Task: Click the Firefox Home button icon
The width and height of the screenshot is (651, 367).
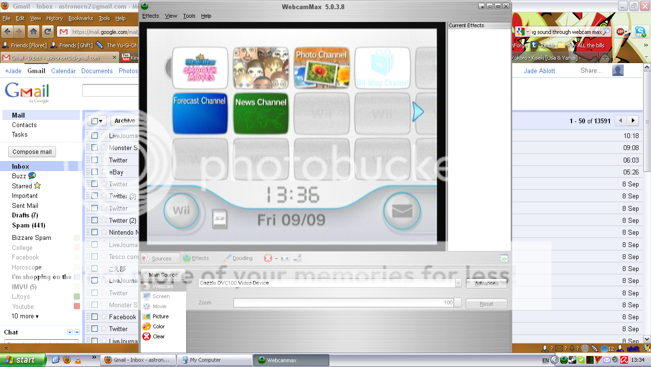Action: 33,32
